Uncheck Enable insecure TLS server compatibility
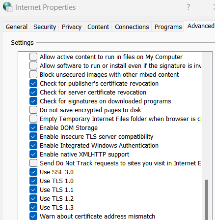Screen dimensions: 215x220 33,136
